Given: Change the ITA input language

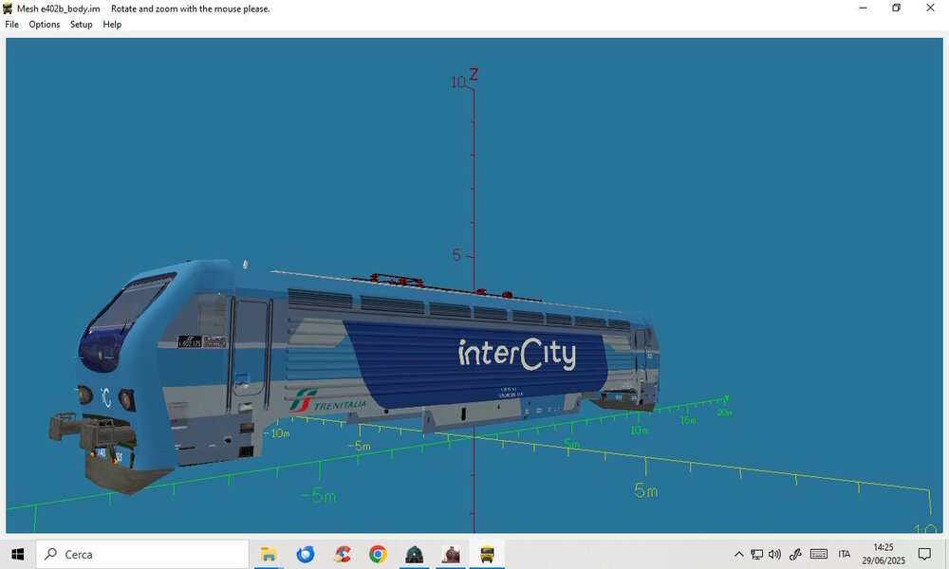Looking at the screenshot, I should (x=845, y=554).
